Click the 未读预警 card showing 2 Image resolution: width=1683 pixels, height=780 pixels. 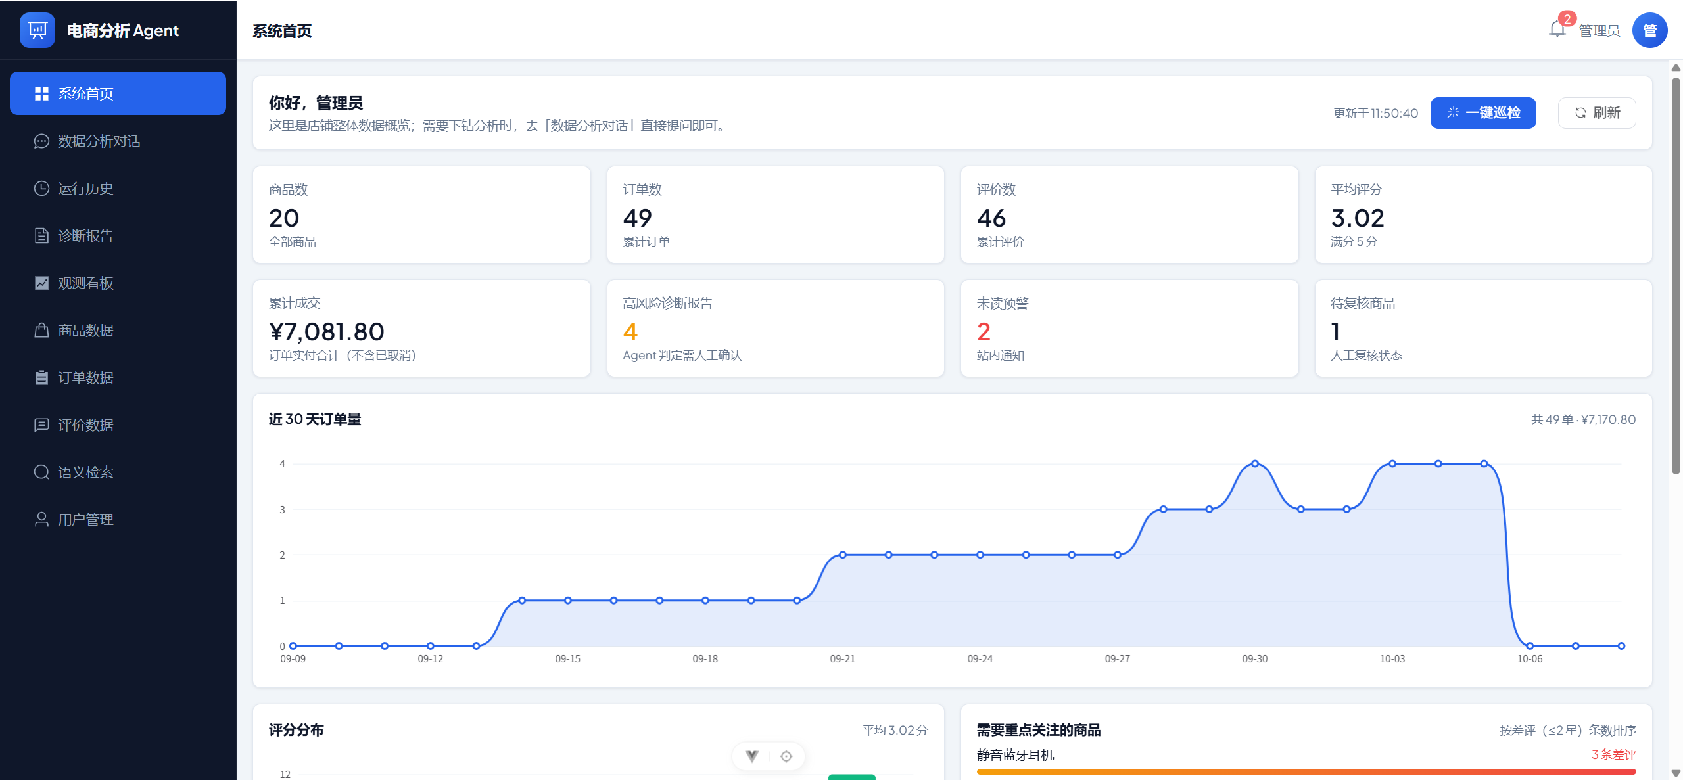pyautogui.click(x=1129, y=329)
